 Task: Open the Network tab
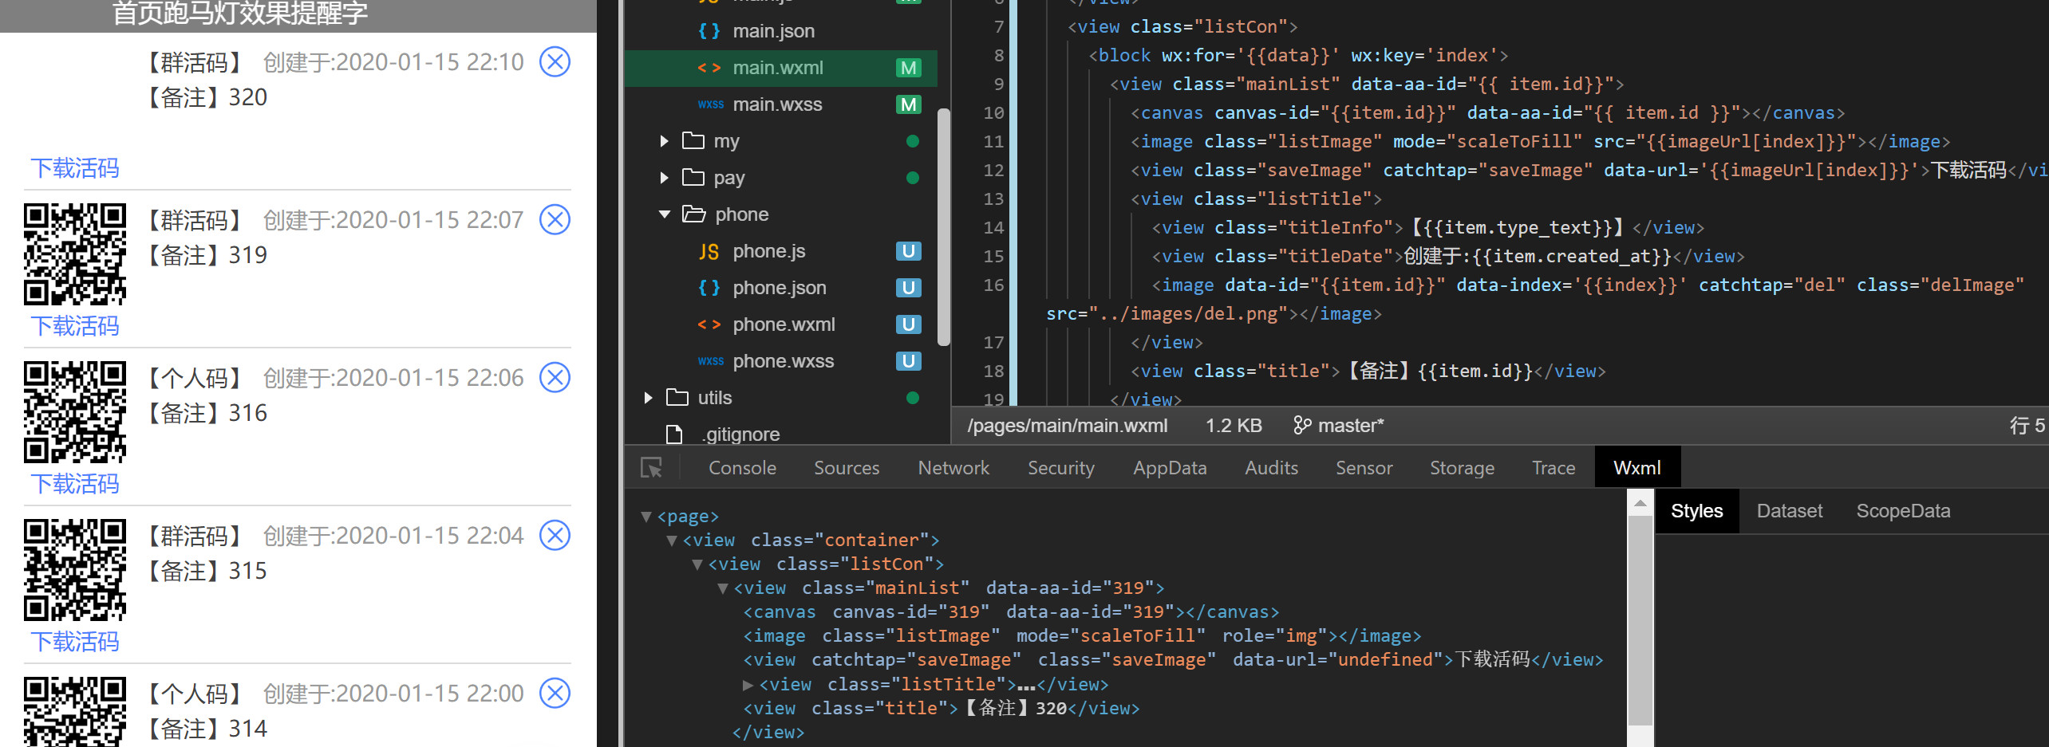click(953, 468)
